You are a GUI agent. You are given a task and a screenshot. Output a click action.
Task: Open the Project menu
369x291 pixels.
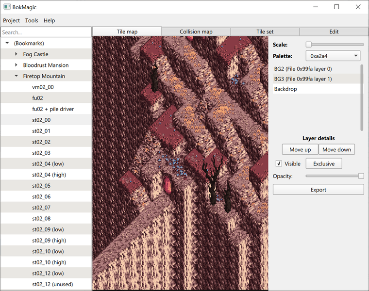pos(11,21)
